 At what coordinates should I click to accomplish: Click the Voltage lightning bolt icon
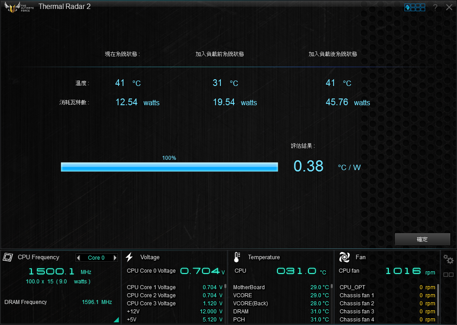point(129,257)
